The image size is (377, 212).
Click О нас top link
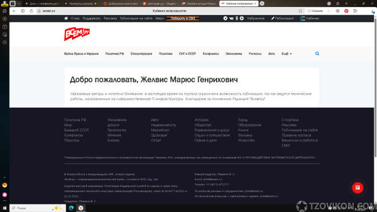tap(75, 18)
